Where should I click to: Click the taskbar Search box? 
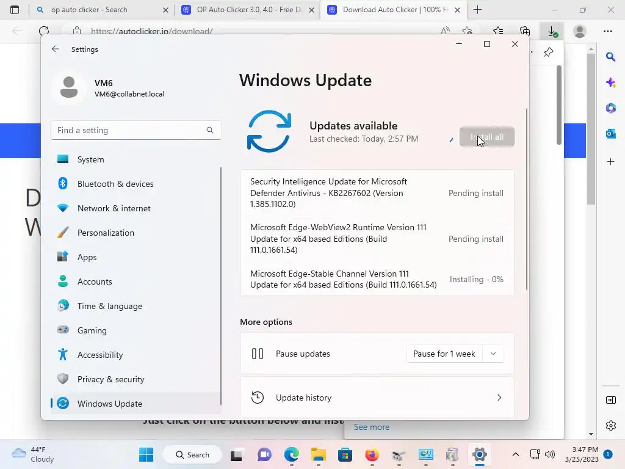[x=192, y=454]
